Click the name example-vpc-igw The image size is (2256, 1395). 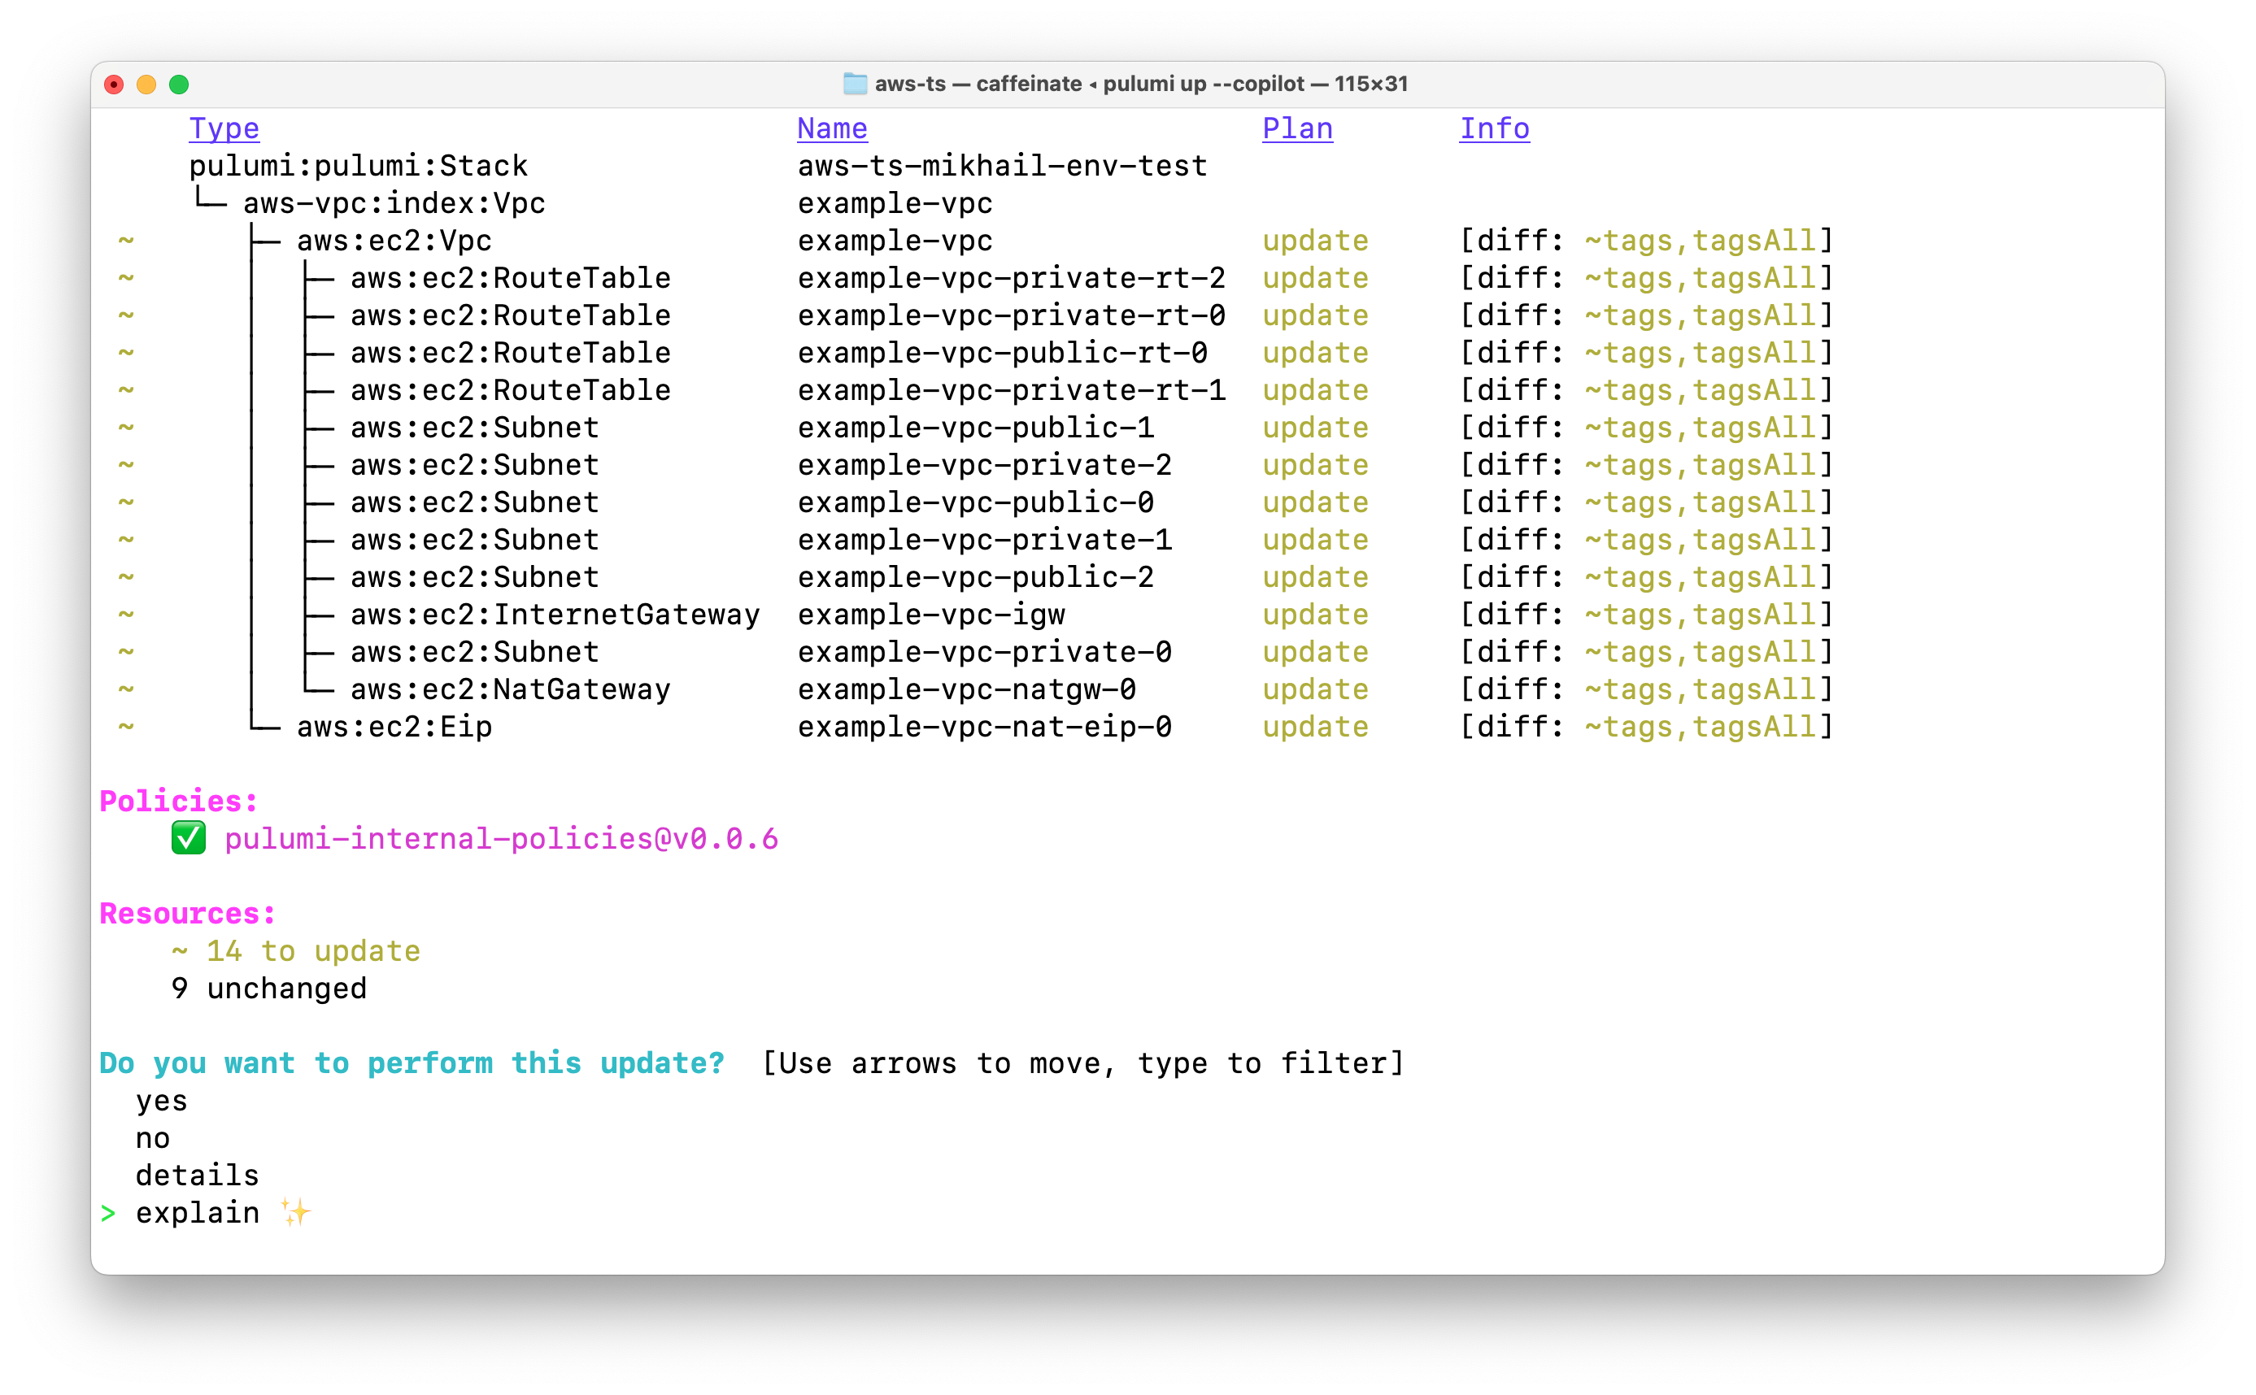pyautogui.click(x=931, y=615)
